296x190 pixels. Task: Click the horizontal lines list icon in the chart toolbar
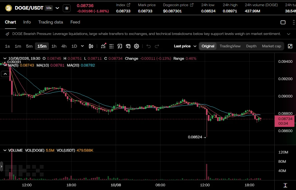click(x=111, y=46)
